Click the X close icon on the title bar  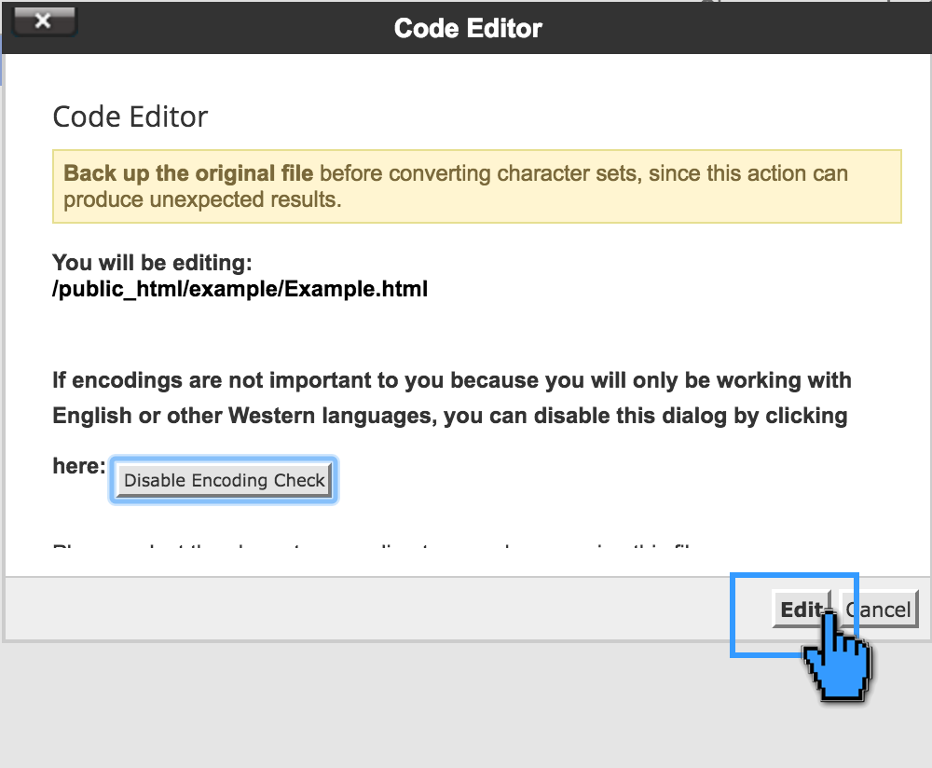tap(44, 21)
